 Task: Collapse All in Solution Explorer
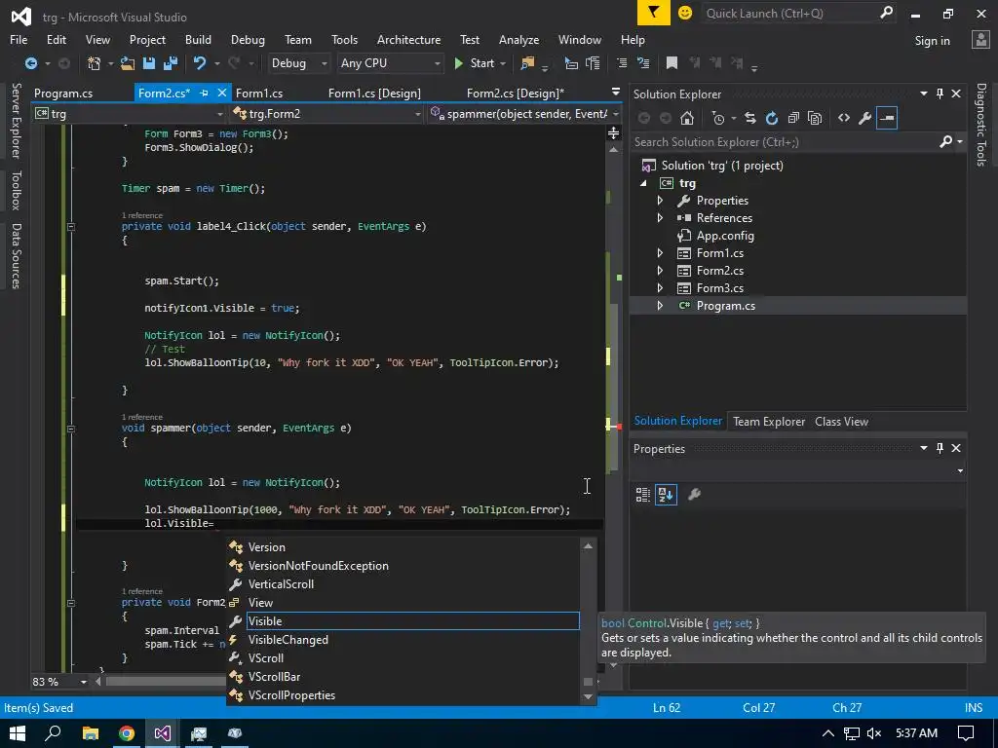pos(793,118)
